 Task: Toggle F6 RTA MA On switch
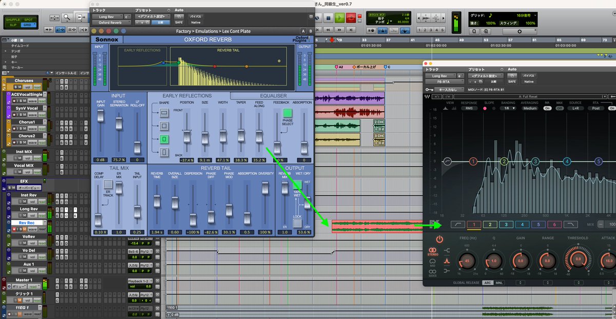click(547, 108)
